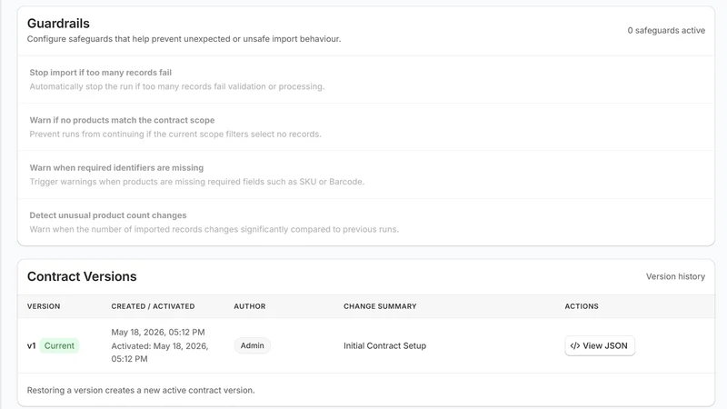Click the Contract Versions heading
This screenshot has width=727, height=409.
click(x=82, y=276)
